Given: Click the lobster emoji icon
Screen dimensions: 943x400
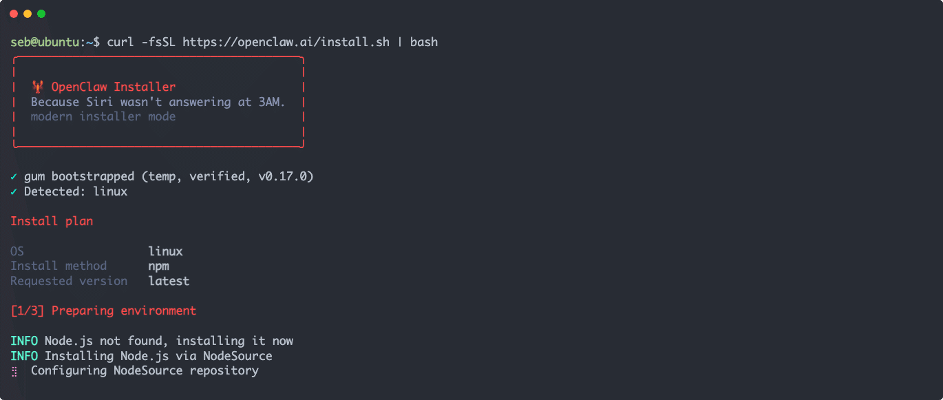Looking at the screenshot, I should (37, 87).
